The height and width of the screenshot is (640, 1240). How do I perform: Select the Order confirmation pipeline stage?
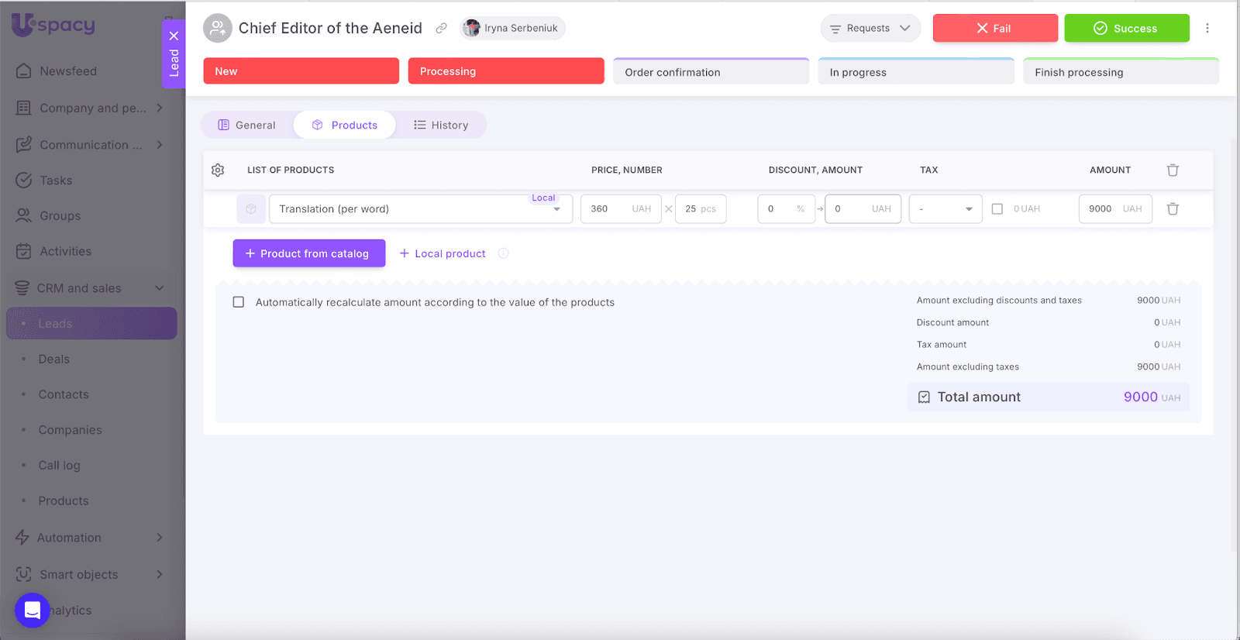pos(711,72)
